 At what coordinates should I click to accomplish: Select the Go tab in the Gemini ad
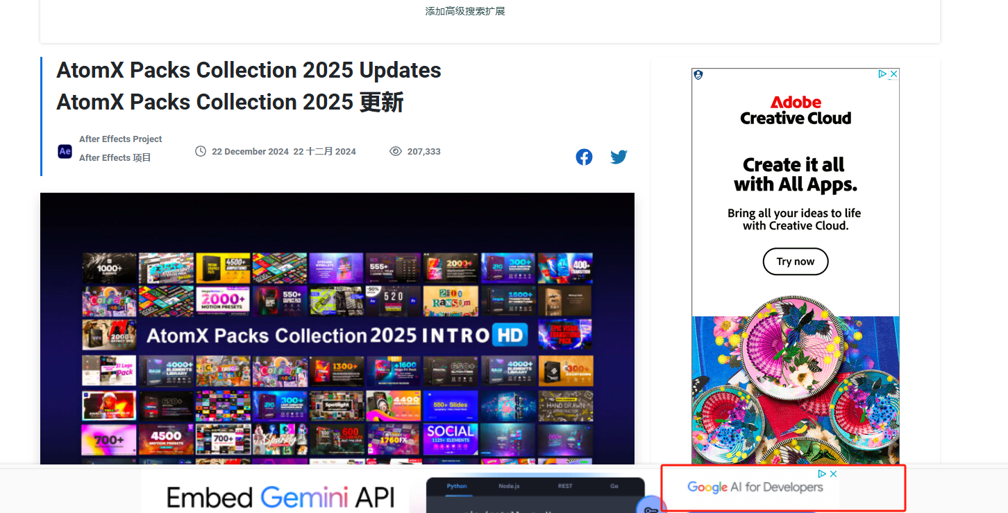coord(614,486)
